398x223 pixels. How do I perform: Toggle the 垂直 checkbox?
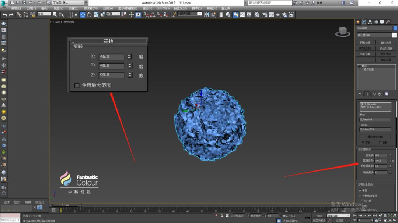[360, 191]
